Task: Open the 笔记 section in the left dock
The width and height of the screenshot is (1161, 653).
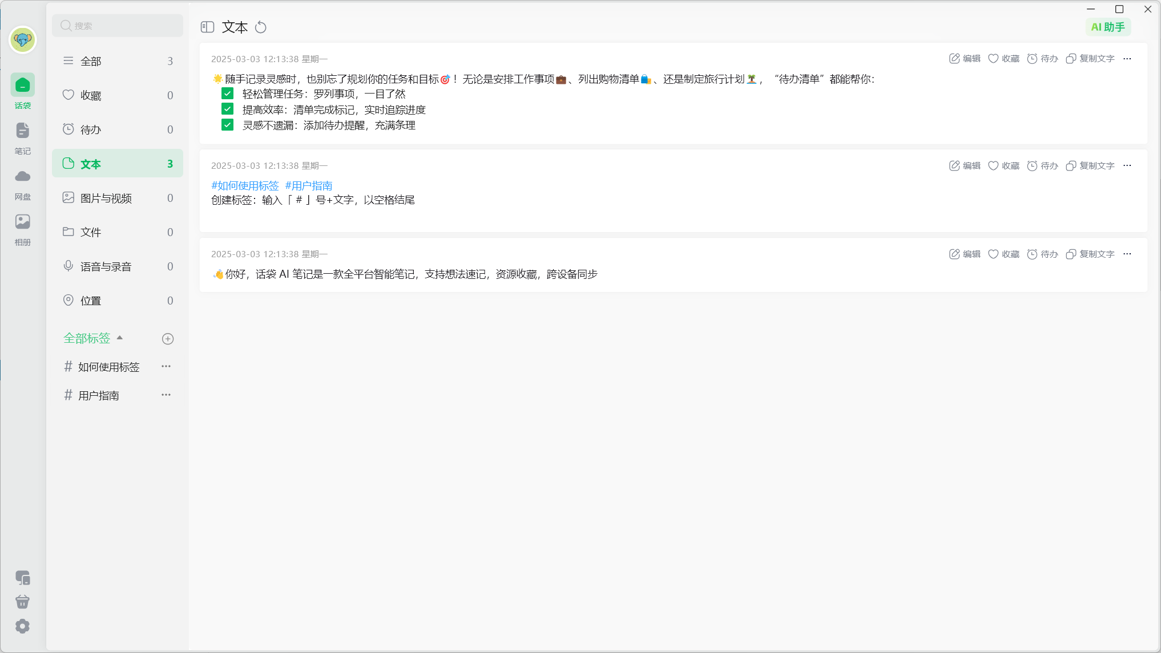Action: pyautogui.click(x=22, y=137)
